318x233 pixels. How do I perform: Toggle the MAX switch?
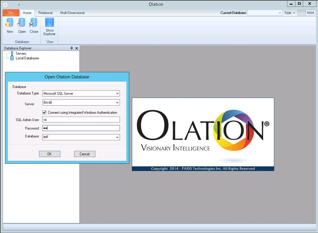tap(306, 13)
